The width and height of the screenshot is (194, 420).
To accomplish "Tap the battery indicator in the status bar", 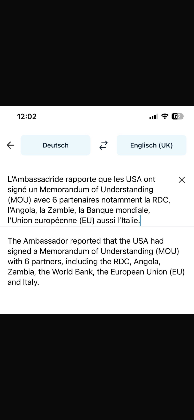I will pyautogui.click(x=177, y=116).
